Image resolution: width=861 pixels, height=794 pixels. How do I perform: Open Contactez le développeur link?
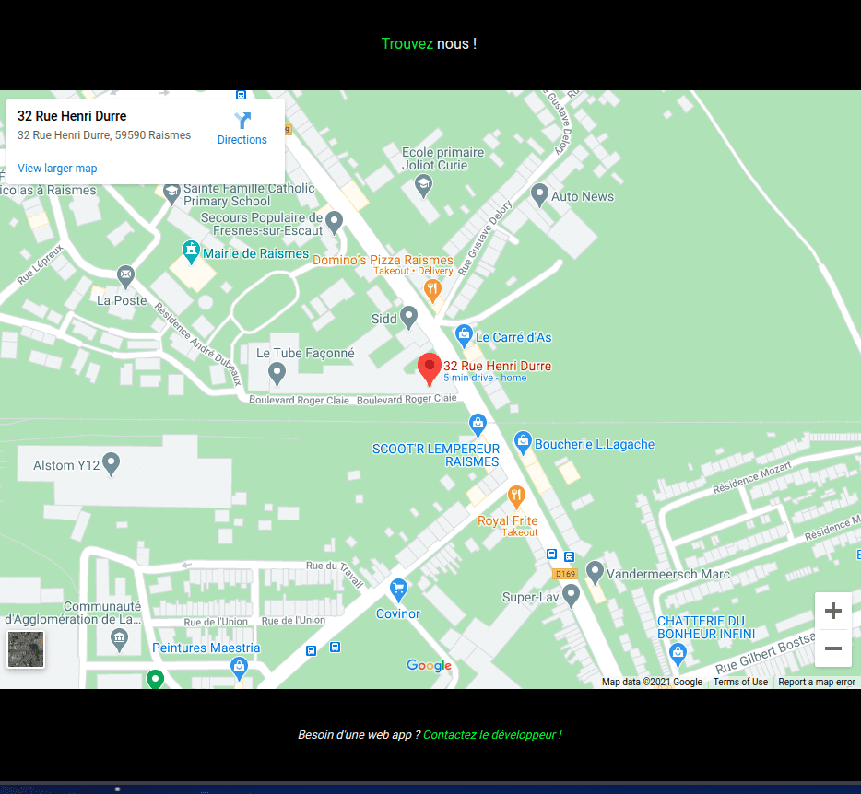click(492, 735)
